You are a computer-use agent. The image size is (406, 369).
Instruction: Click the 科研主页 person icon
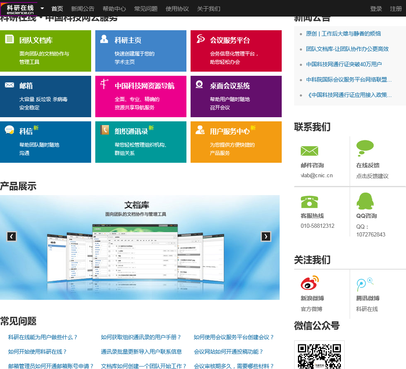[x=104, y=39]
